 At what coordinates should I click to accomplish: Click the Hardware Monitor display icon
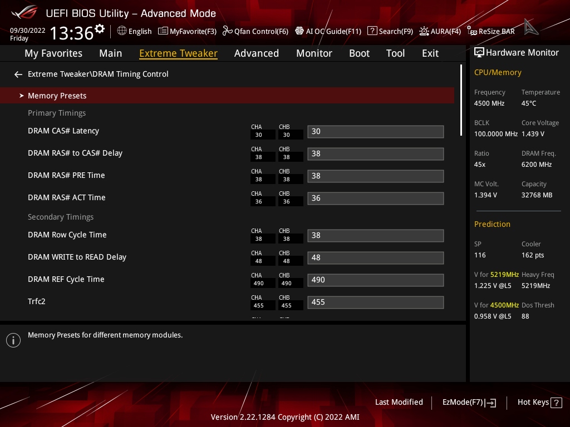click(479, 53)
